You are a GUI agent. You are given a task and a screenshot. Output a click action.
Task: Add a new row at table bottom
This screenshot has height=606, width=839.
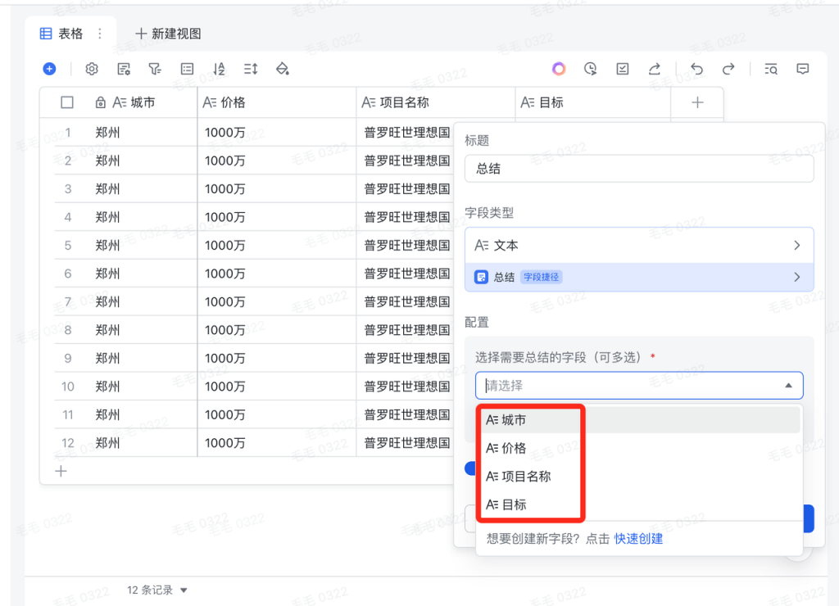[61, 471]
